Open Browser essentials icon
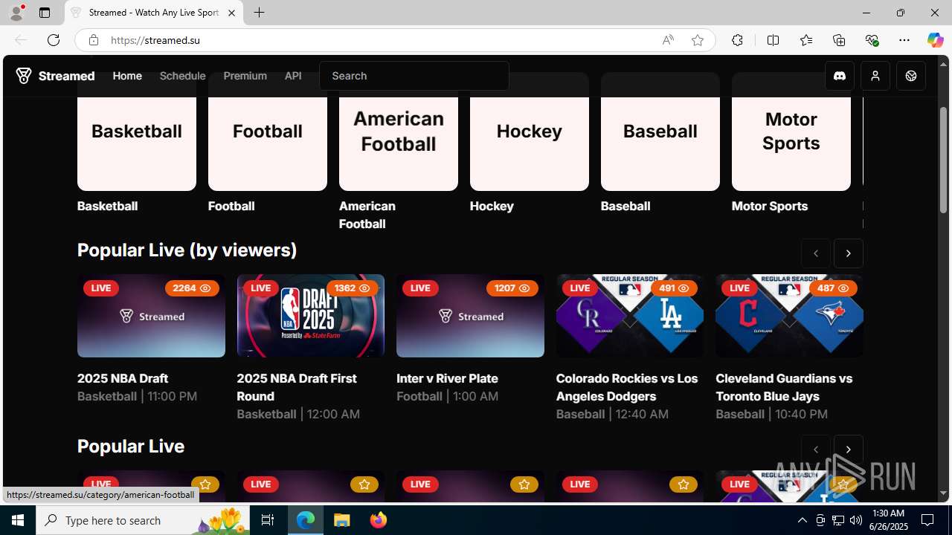This screenshot has height=535, width=952. click(x=872, y=40)
